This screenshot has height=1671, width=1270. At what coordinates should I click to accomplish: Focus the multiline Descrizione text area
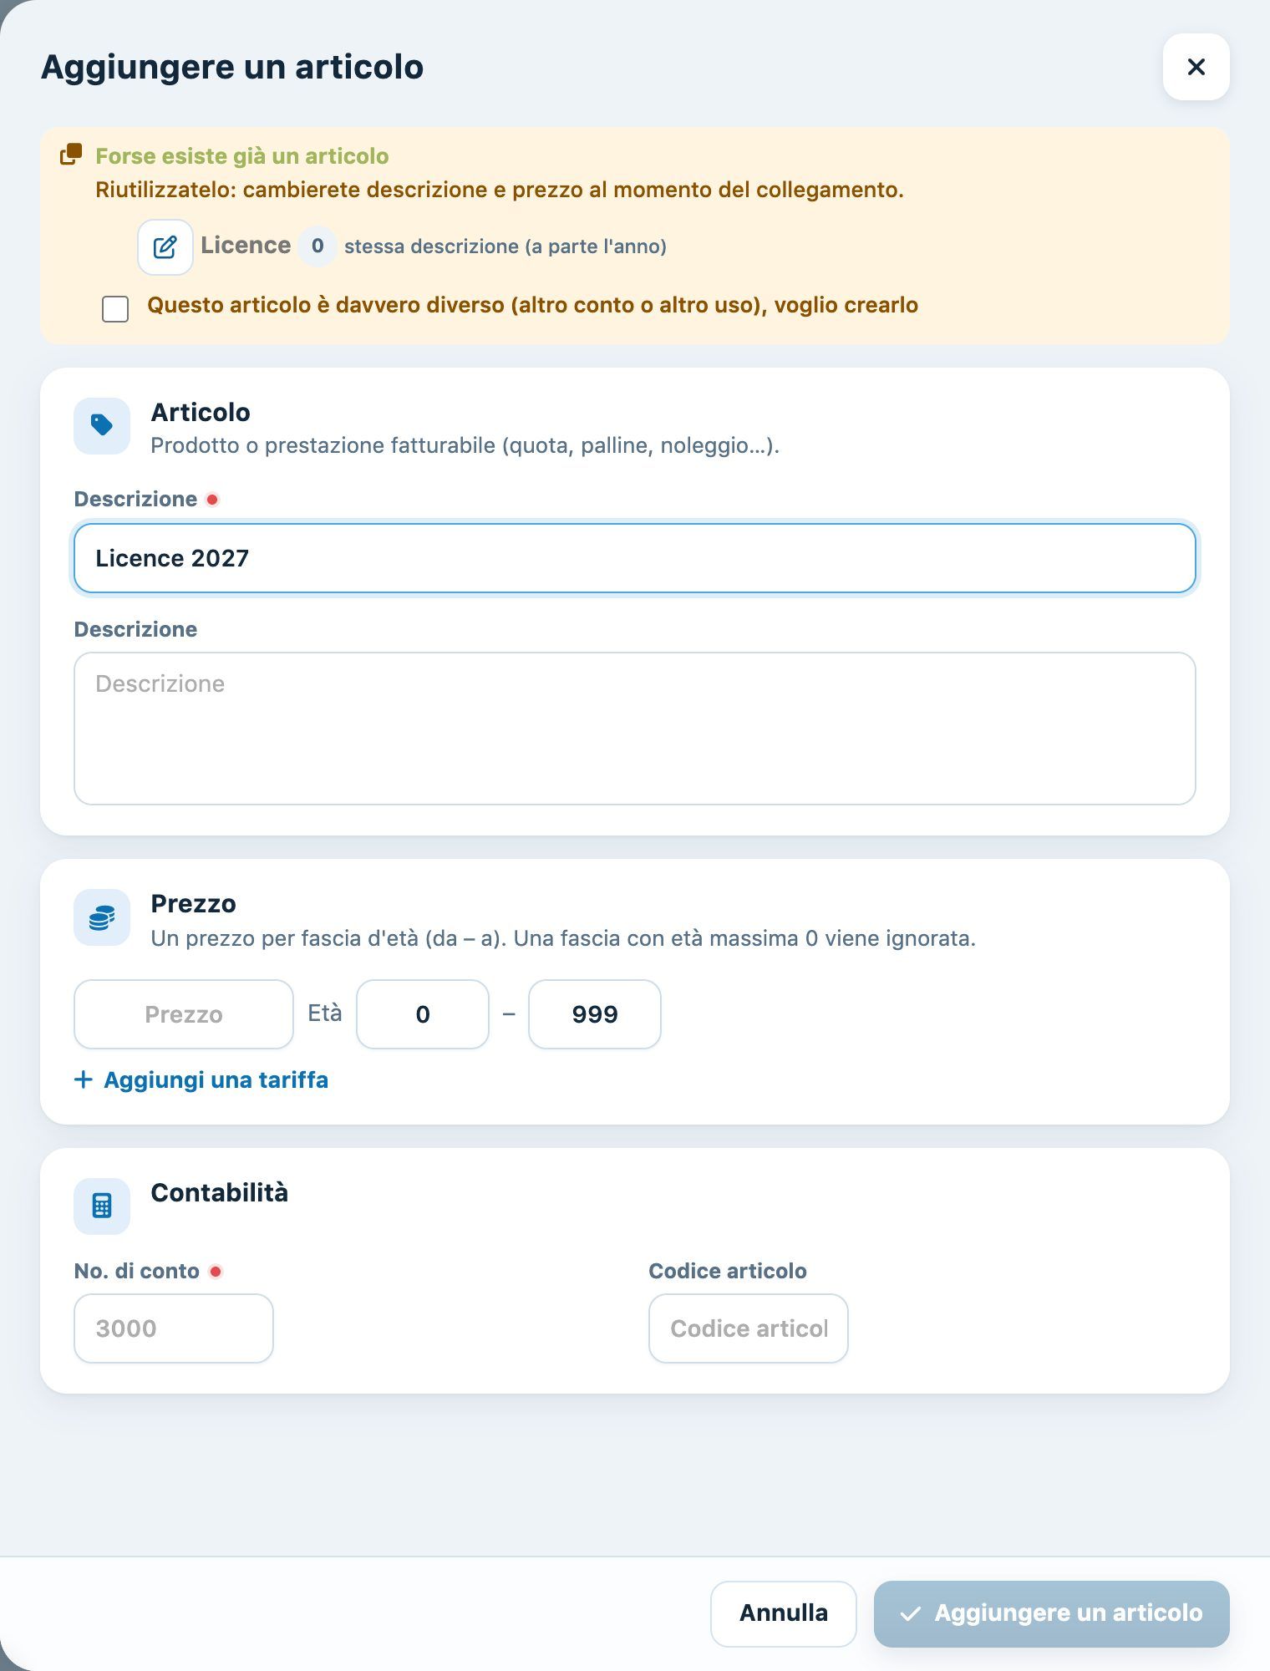[635, 729]
